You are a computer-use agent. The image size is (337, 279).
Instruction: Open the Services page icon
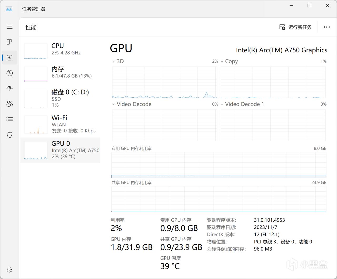point(10,135)
